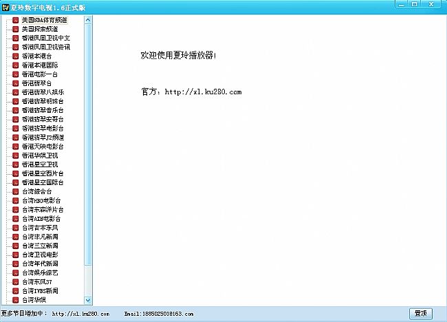Screen dimensions: 447x322
Task: Select the 香港电影一台 channel icon
Action: [x=16, y=74]
